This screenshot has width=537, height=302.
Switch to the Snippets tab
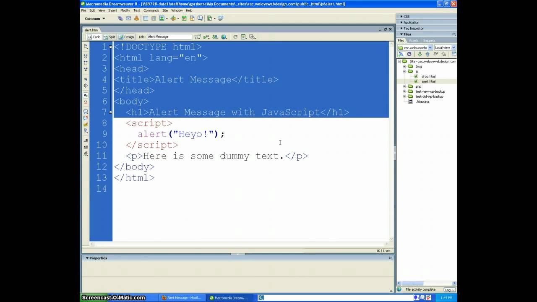pos(429,41)
